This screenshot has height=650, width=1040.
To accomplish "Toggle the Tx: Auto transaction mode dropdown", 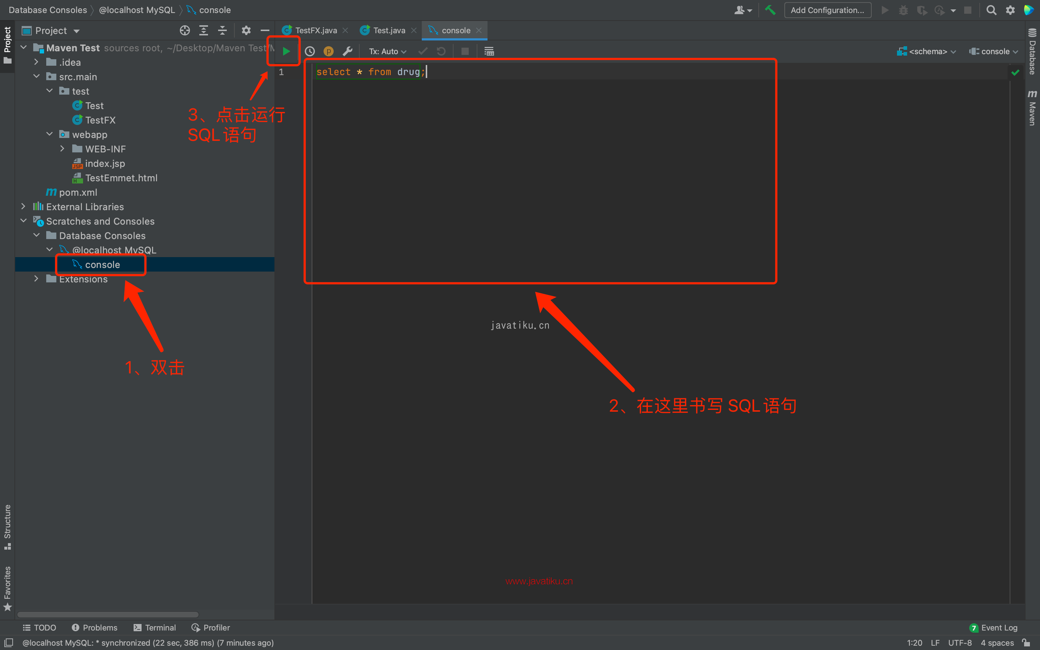I will tap(386, 51).
